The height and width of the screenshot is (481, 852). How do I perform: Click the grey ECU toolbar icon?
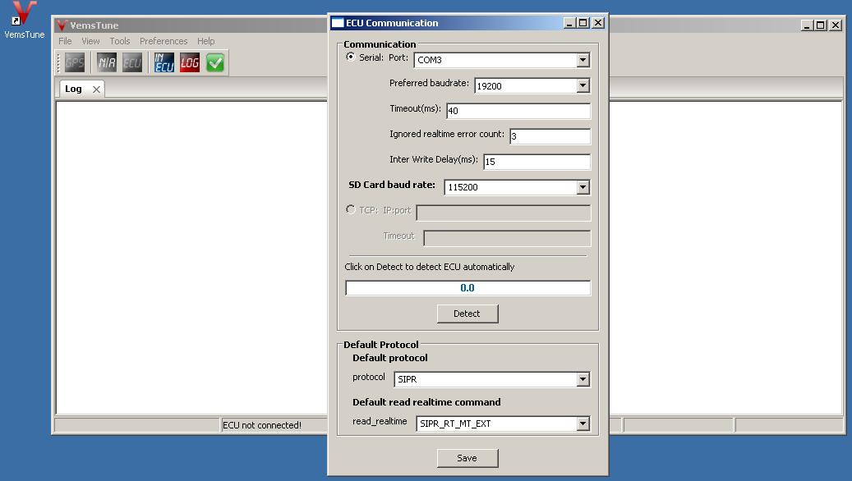[x=132, y=63]
